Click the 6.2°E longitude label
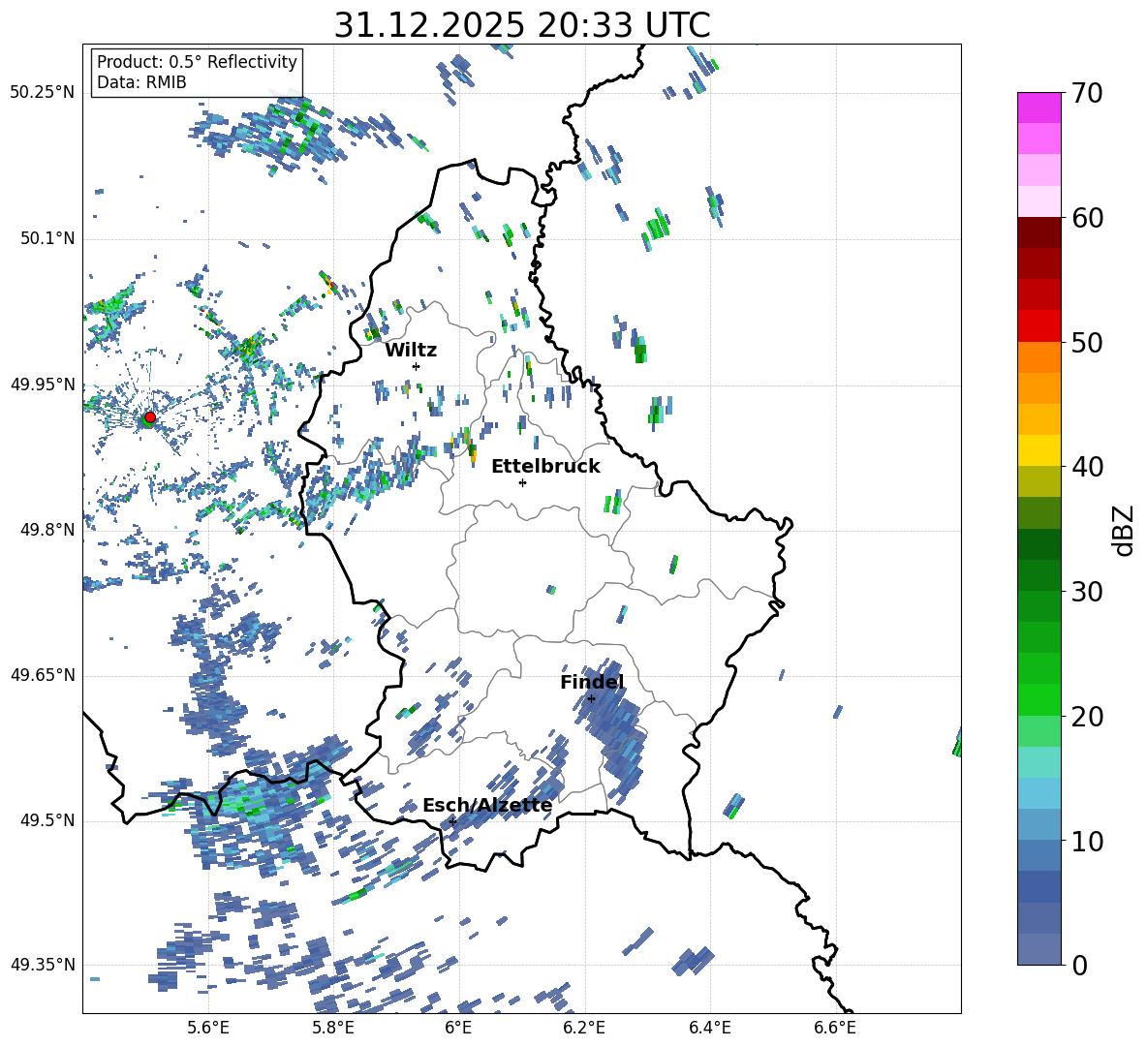Viewport: 1147px width, 1047px height. 584,1028
